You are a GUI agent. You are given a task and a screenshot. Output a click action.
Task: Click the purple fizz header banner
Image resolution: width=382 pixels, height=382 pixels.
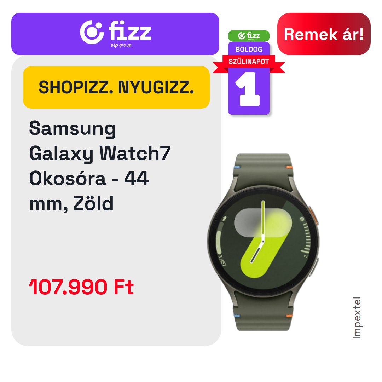(115, 34)
